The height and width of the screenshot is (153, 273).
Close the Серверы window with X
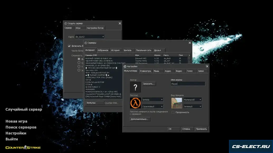pos(190,43)
